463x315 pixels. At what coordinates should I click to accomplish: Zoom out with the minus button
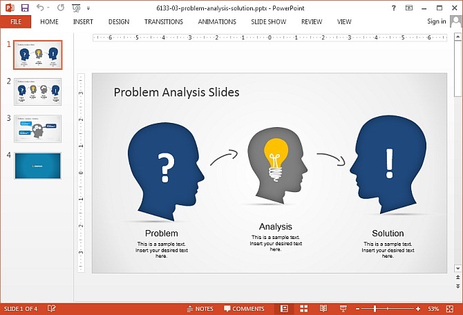point(357,309)
